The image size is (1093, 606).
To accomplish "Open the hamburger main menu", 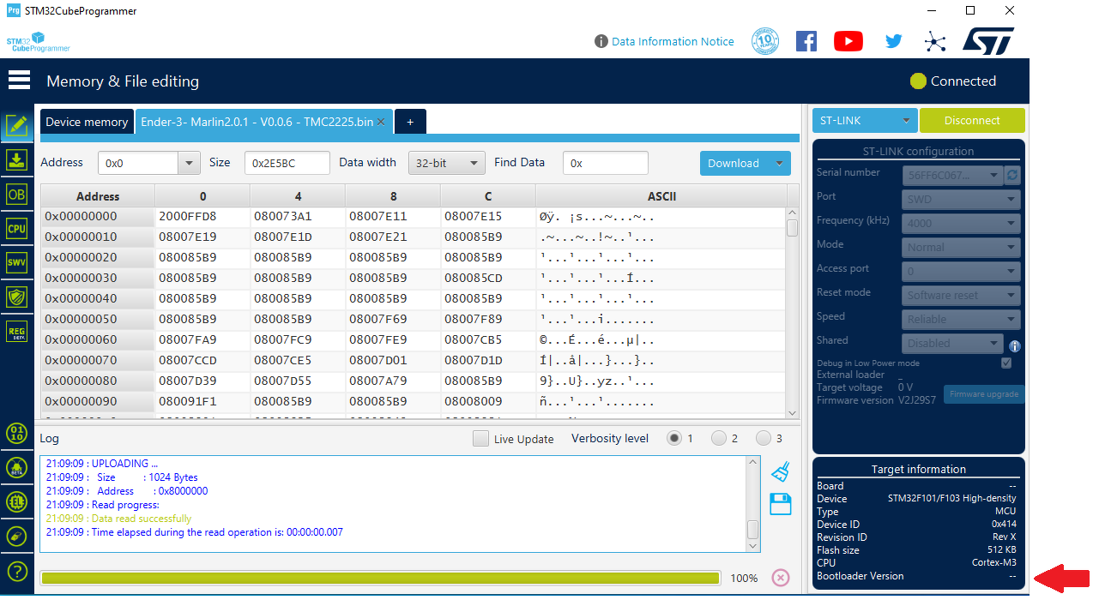I will 19,81.
